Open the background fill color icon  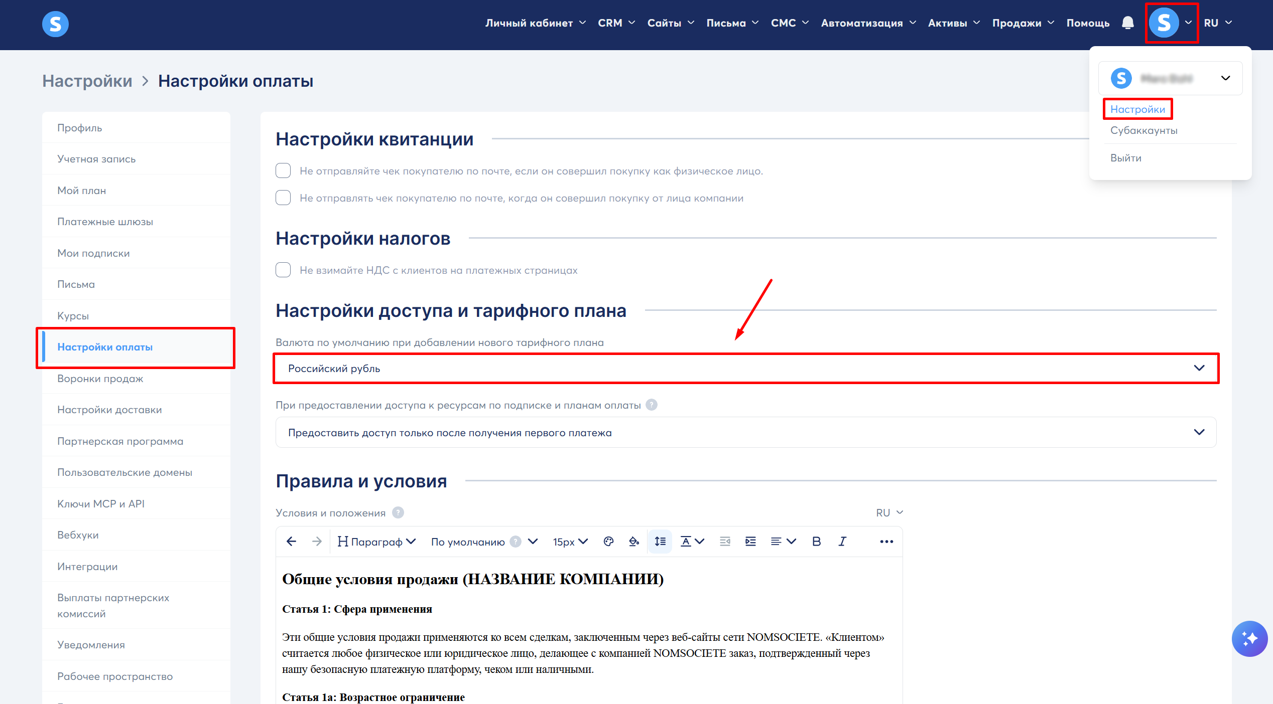coord(634,542)
